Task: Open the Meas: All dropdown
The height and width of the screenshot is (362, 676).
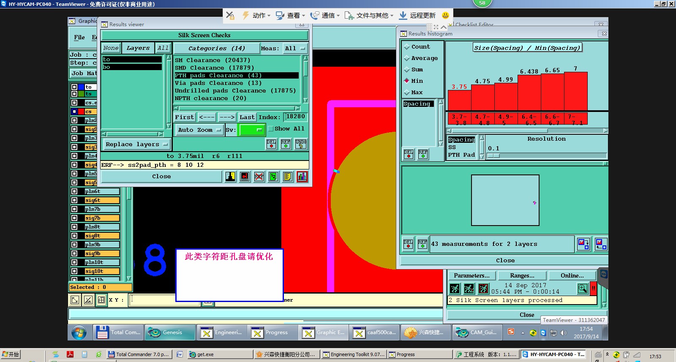Action: (295, 49)
